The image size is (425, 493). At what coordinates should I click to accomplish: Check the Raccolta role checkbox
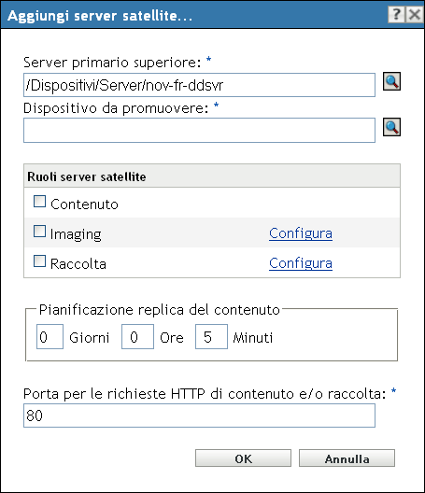[39, 261]
